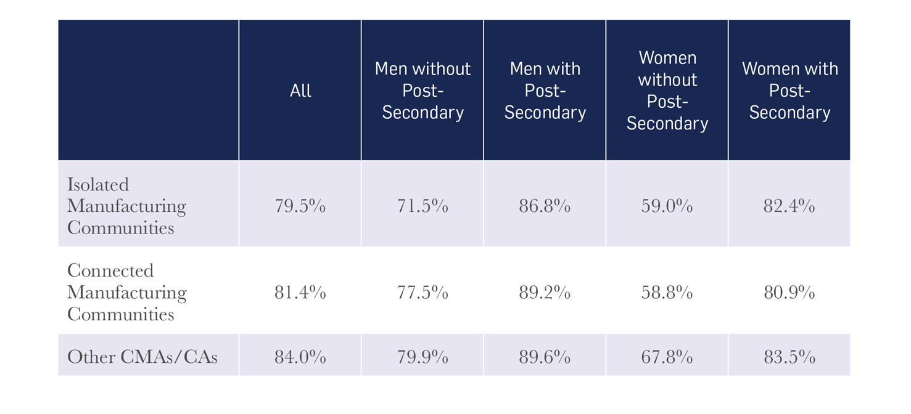Image resolution: width=911 pixels, height=414 pixels.
Task: Select the "Other CMAs/CAs" row label
Action: [142, 357]
